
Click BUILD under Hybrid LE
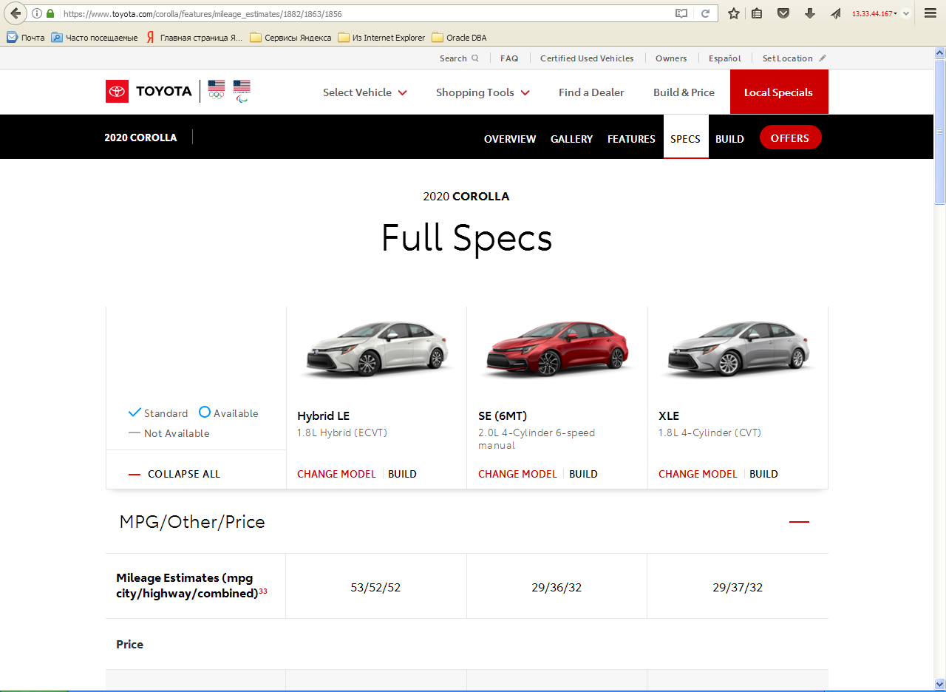[403, 474]
